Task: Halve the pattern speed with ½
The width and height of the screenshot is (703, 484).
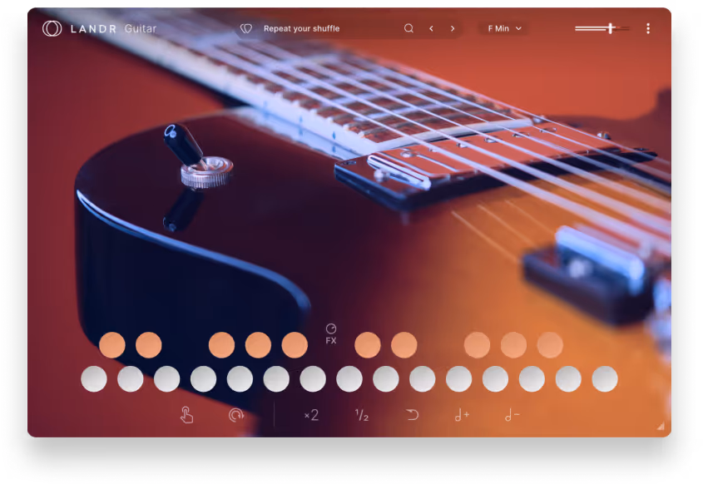Action: pos(362,415)
